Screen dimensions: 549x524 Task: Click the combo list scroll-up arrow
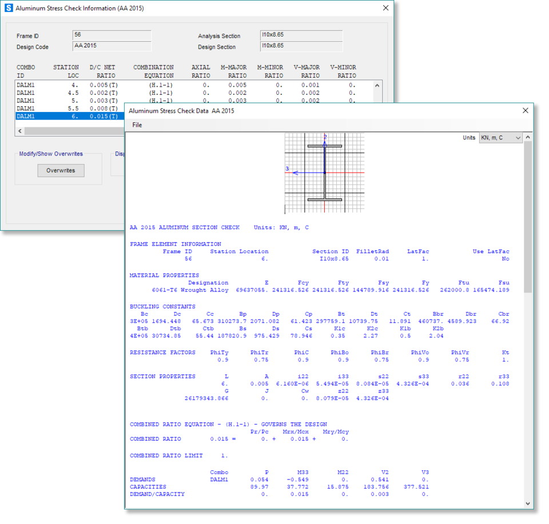377,85
